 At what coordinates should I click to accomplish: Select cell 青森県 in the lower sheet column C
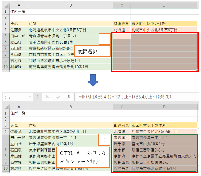tap(121, 138)
